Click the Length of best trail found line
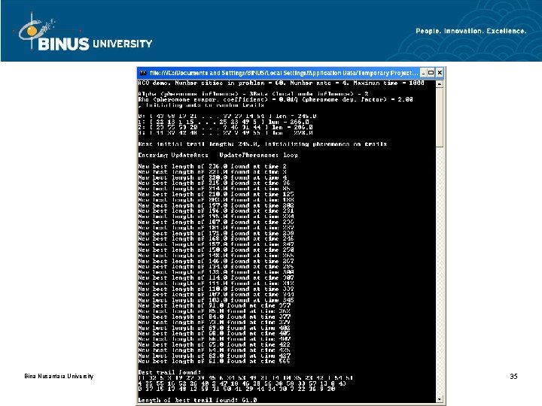 (x=197, y=400)
